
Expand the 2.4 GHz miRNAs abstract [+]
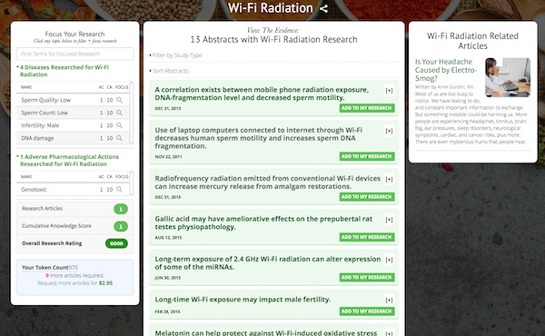(390, 260)
